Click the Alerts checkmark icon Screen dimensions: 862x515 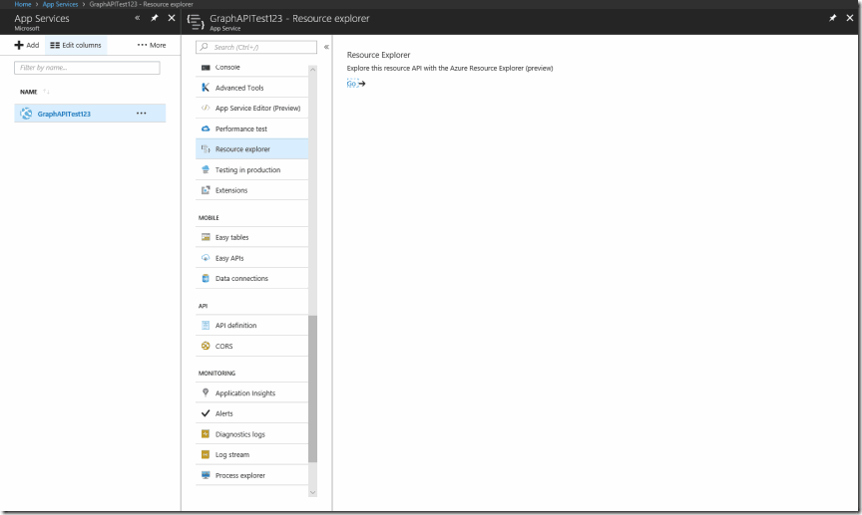tap(206, 413)
